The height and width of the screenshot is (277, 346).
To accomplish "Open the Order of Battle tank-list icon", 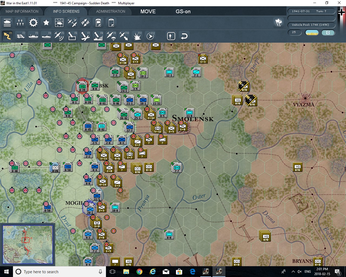I will (7, 23).
